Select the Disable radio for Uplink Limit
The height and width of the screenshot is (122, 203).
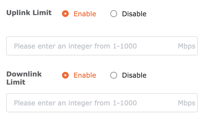pyautogui.click(x=114, y=14)
